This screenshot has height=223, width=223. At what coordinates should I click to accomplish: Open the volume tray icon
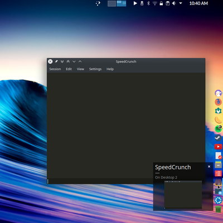(174, 3)
